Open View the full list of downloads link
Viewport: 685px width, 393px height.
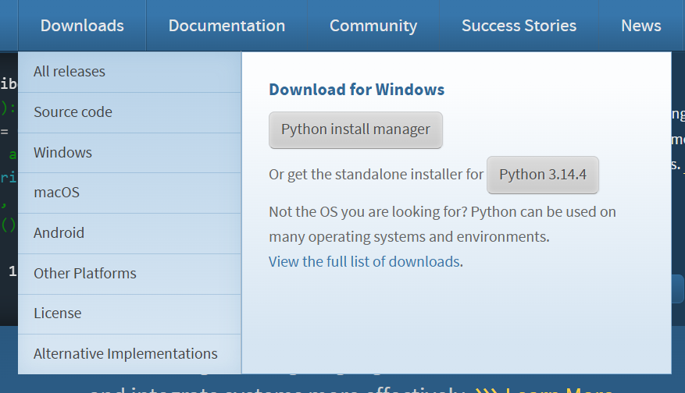tap(365, 262)
